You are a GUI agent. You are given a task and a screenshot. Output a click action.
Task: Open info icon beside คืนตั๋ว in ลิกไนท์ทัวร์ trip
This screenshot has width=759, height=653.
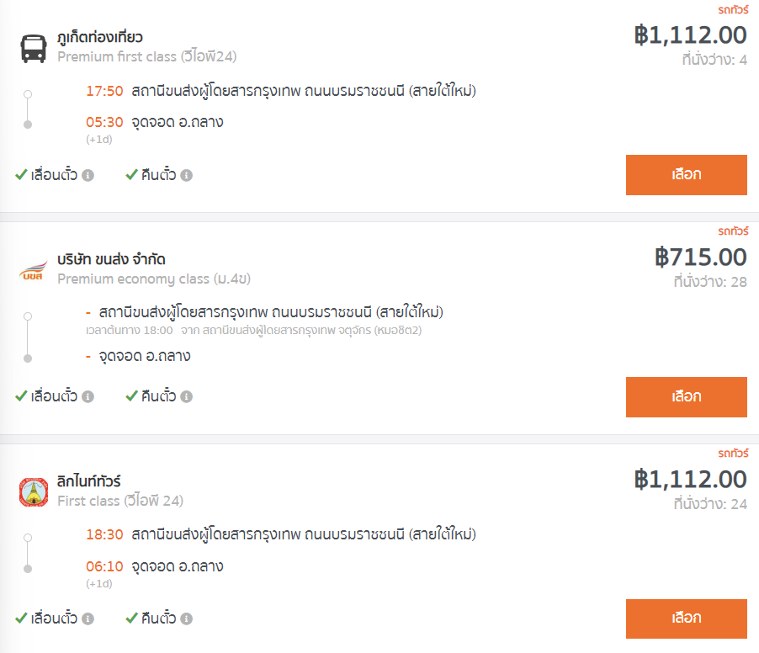186,618
